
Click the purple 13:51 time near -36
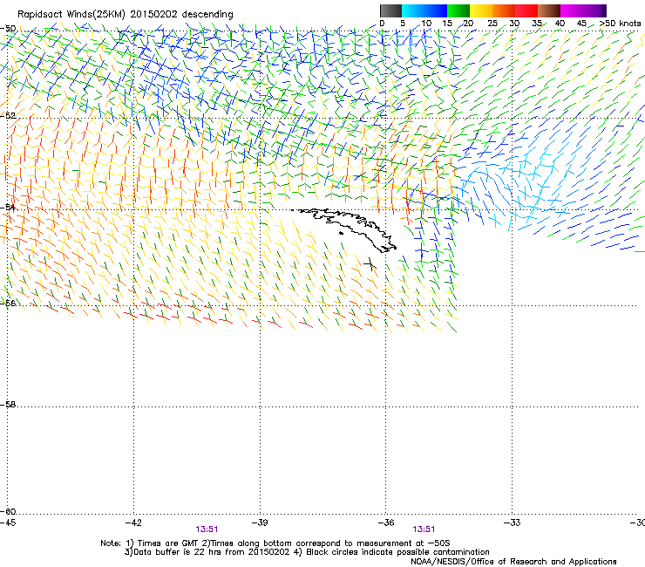point(424,529)
